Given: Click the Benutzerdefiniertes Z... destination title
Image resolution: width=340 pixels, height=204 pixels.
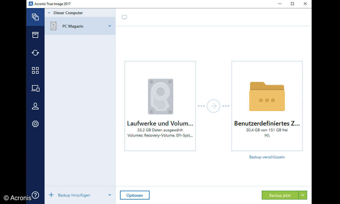Looking at the screenshot, I should tap(267, 124).
